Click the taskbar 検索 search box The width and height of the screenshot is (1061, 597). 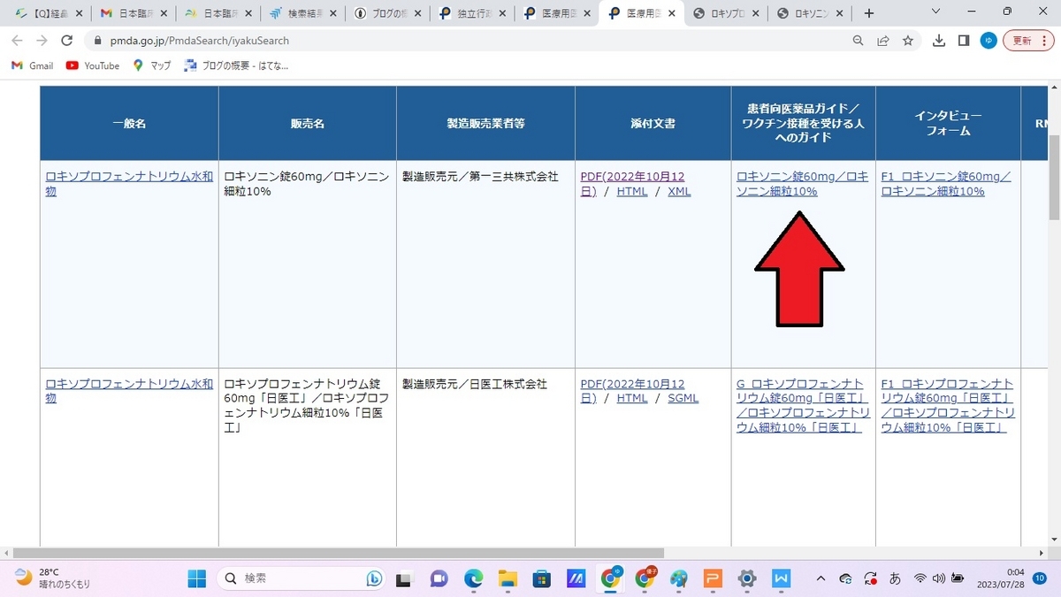302,578
